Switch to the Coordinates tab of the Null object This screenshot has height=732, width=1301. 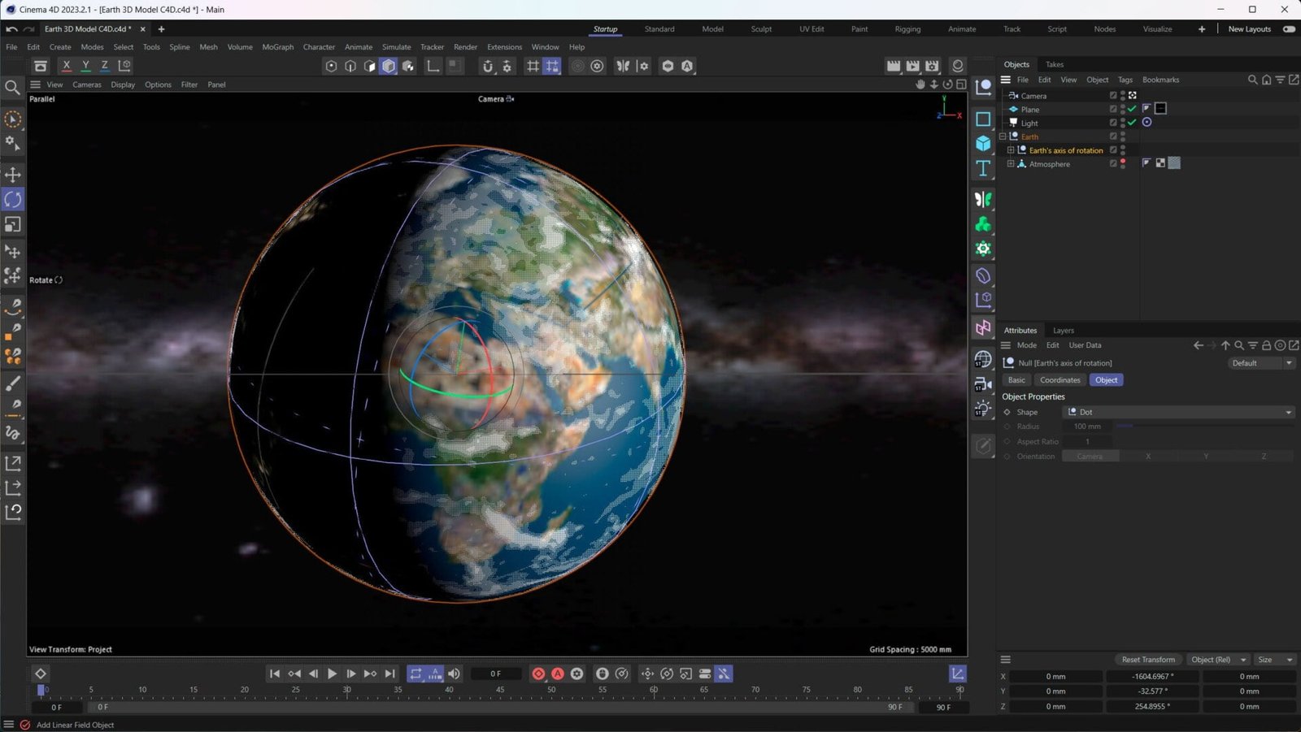(x=1060, y=379)
